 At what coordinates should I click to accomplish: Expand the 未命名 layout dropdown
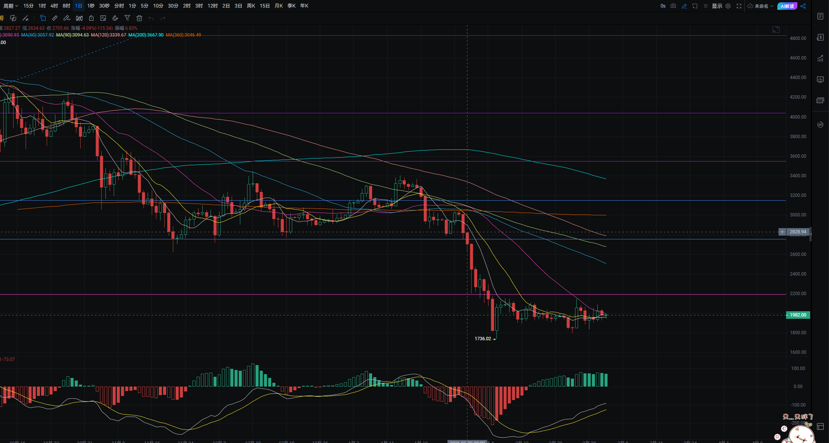(761, 6)
